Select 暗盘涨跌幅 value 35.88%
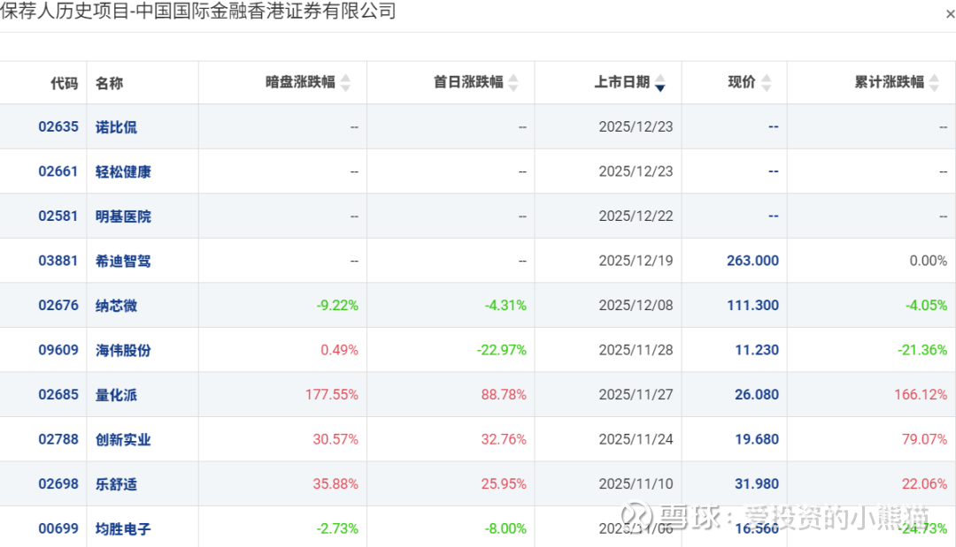Image resolution: width=956 pixels, height=547 pixels. click(335, 483)
